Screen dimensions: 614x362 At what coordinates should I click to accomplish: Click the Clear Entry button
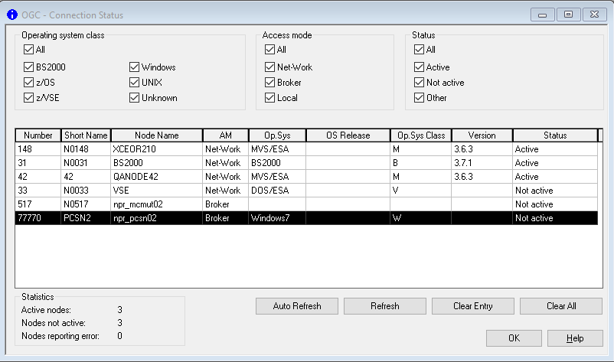point(472,306)
